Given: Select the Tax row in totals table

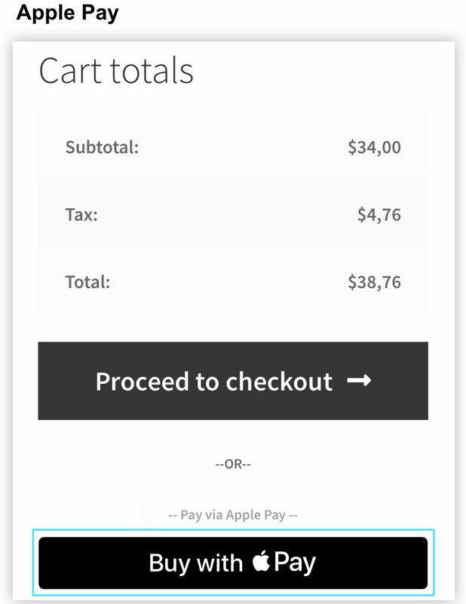Looking at the screenshot, I should [x=233, y=215].
